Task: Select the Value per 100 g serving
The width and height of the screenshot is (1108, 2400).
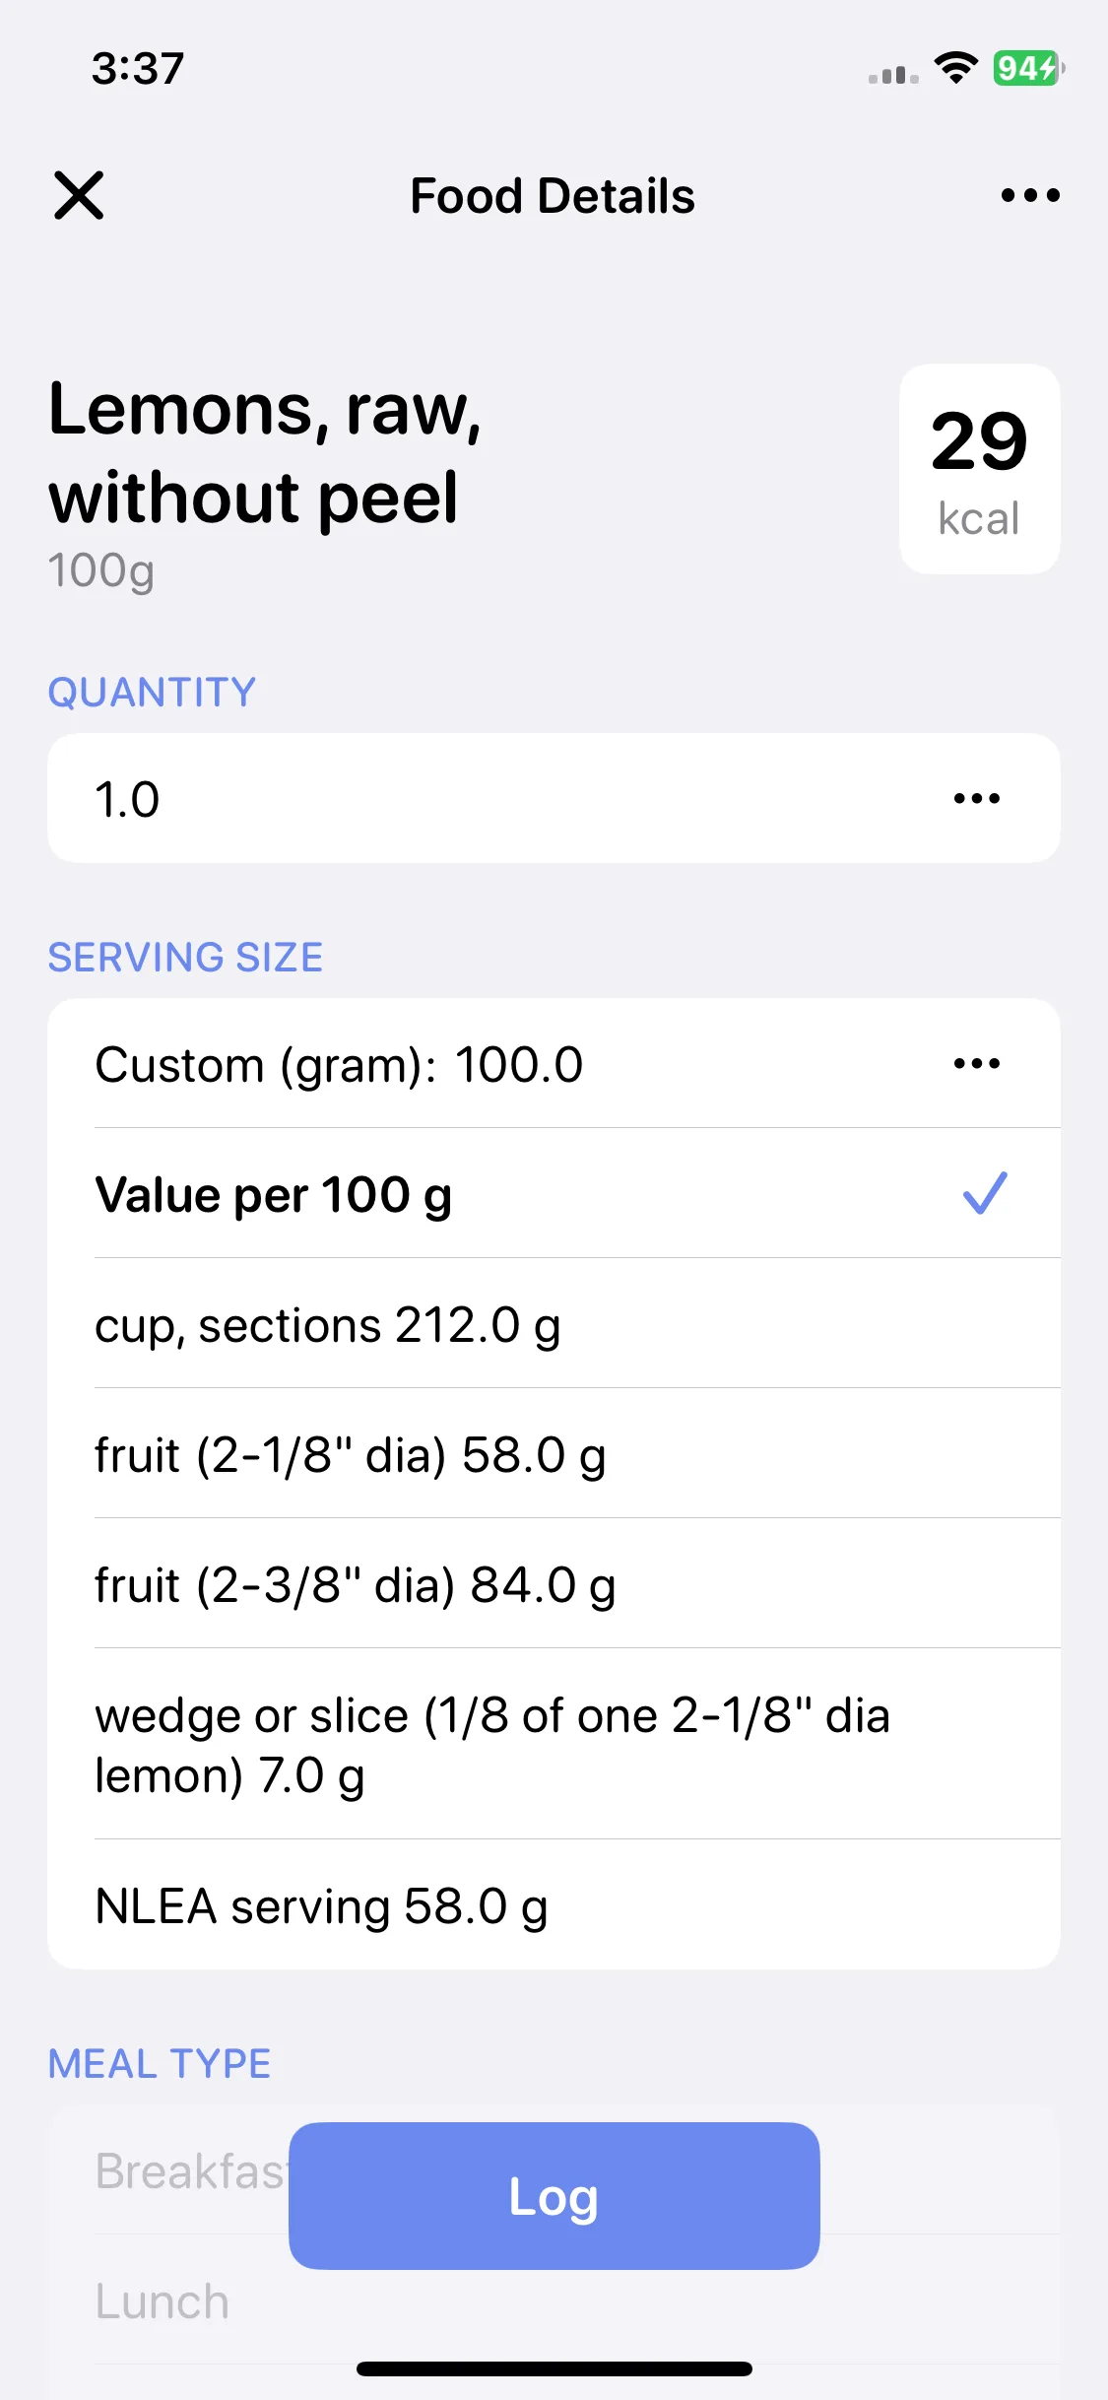Action: (x=554, y=1193)
